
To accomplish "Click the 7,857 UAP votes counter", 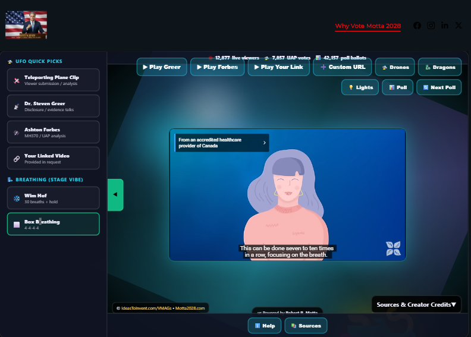I will click(x=287, y=58).
